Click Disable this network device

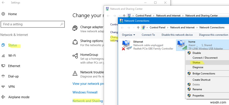click(177, 35)
